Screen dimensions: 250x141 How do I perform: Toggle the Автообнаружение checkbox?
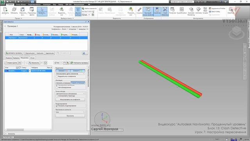pos(57,88)
